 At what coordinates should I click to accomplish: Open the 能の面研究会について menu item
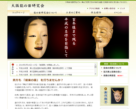[45, 13]
